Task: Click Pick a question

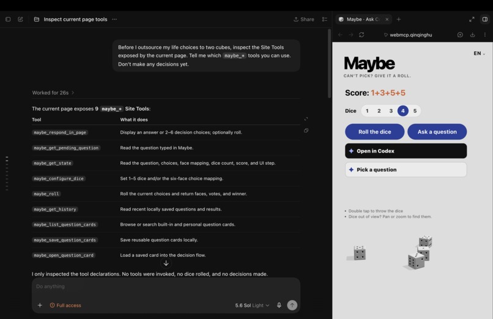Action: coord(406,170)
